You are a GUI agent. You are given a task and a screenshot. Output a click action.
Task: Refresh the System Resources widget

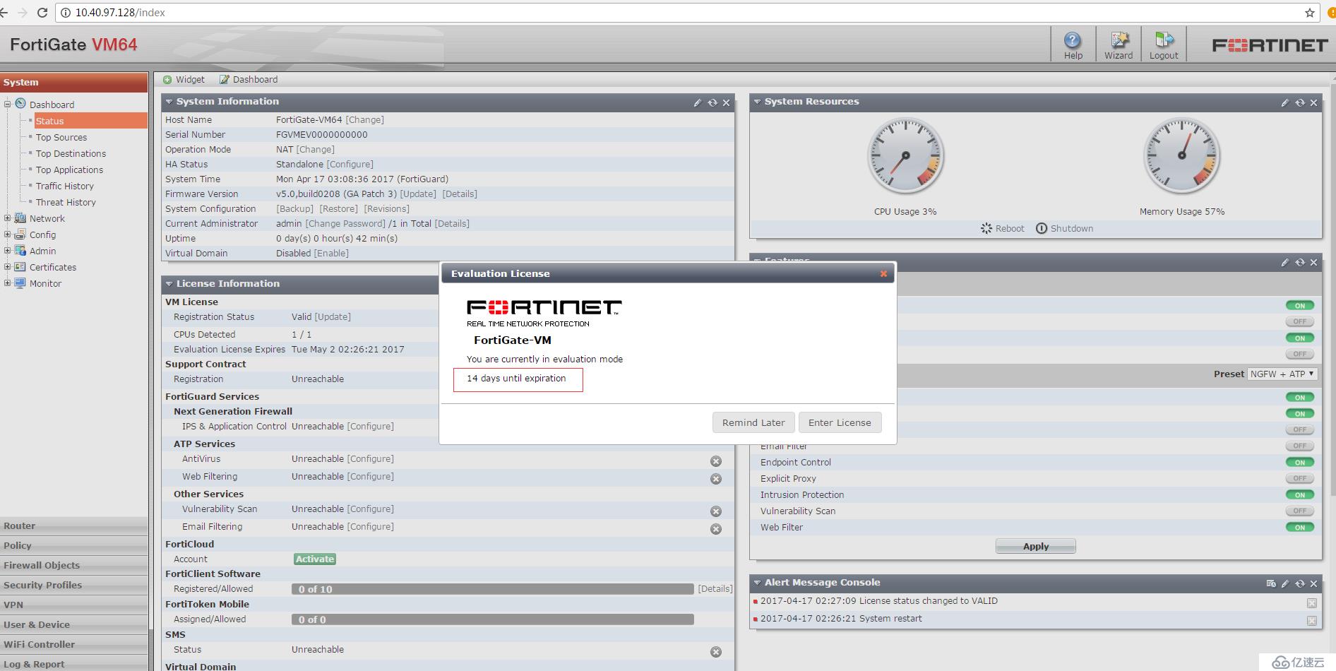click(1300, 102)
